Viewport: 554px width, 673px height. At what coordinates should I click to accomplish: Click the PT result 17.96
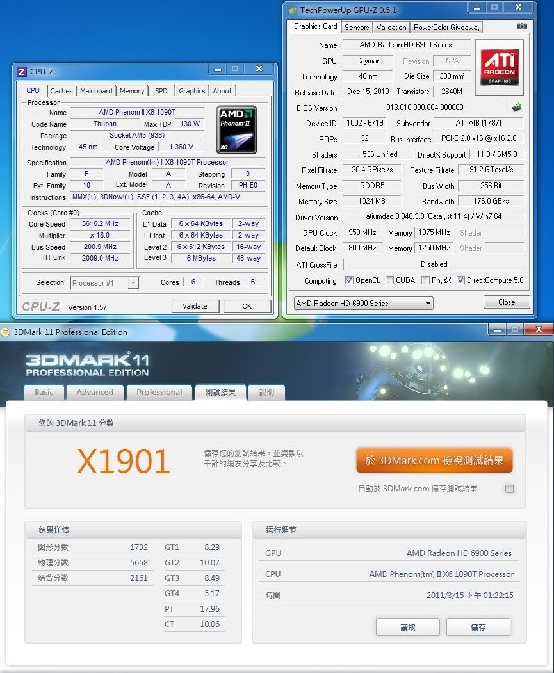[x=209, y=609]
